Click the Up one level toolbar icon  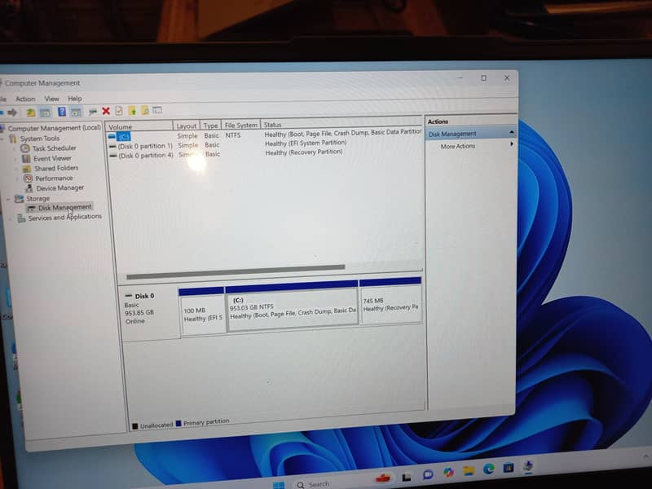pyautogui.click(x=31, y=112)
